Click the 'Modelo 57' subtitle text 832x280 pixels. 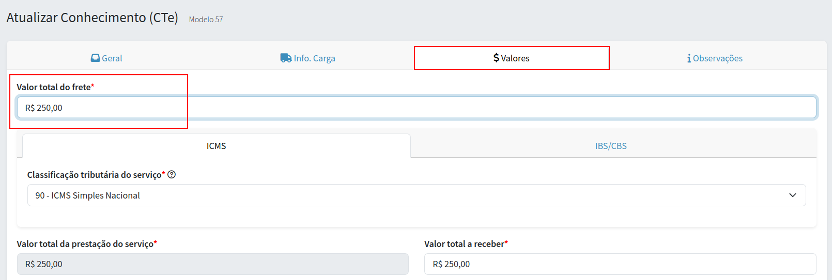tap(206, 20)
